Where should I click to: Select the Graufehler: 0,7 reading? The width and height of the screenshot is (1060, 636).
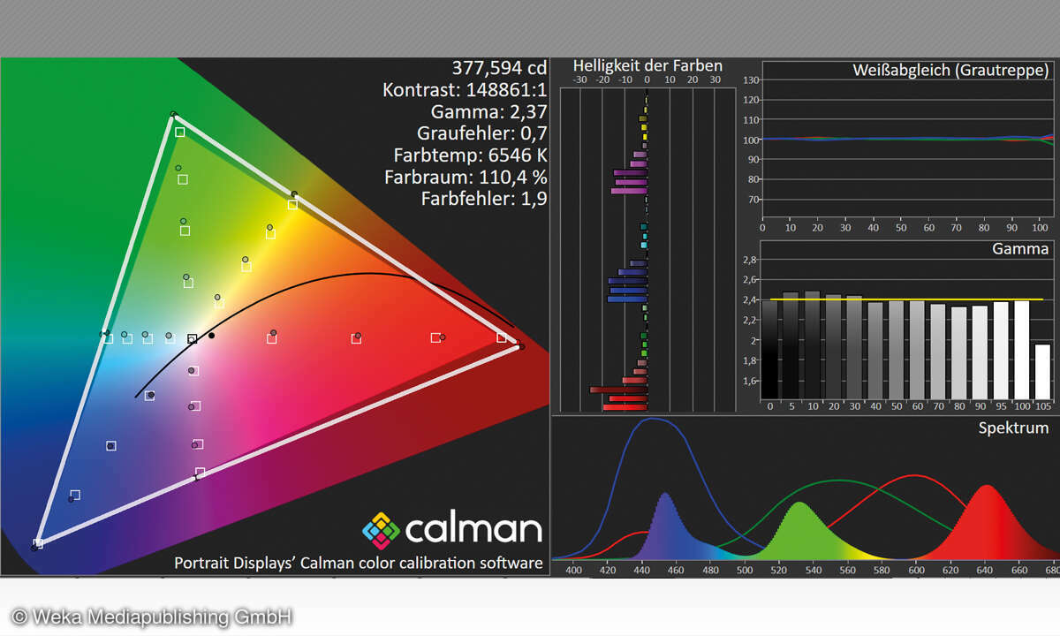482,133
